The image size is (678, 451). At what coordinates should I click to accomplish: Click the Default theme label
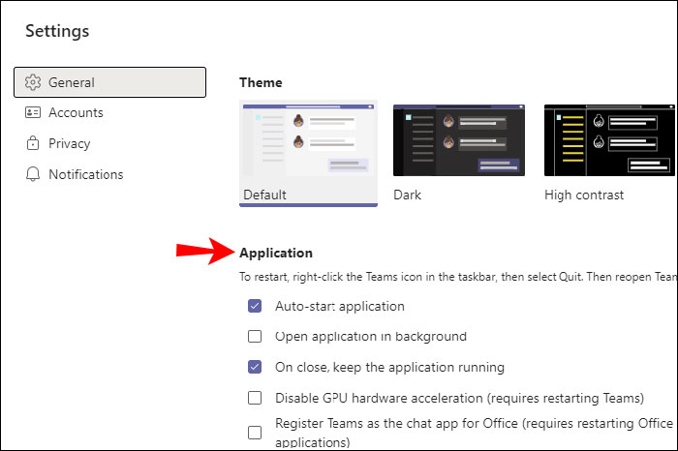264,195
